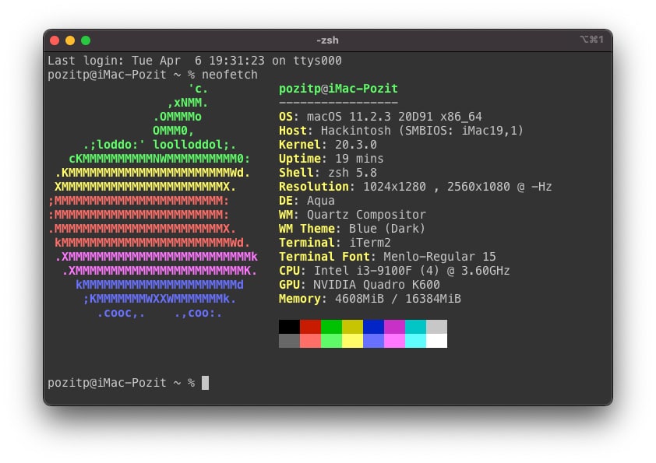Click the ⌥⌘1 shortcut indicator

point(591,40)
